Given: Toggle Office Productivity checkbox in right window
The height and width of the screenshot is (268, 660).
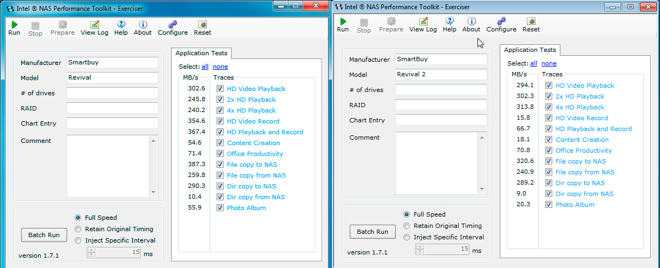Looking at the screenshot, I should [548, 151].
